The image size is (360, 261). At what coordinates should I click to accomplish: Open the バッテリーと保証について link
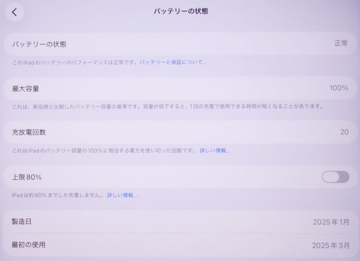click(173, 62)
